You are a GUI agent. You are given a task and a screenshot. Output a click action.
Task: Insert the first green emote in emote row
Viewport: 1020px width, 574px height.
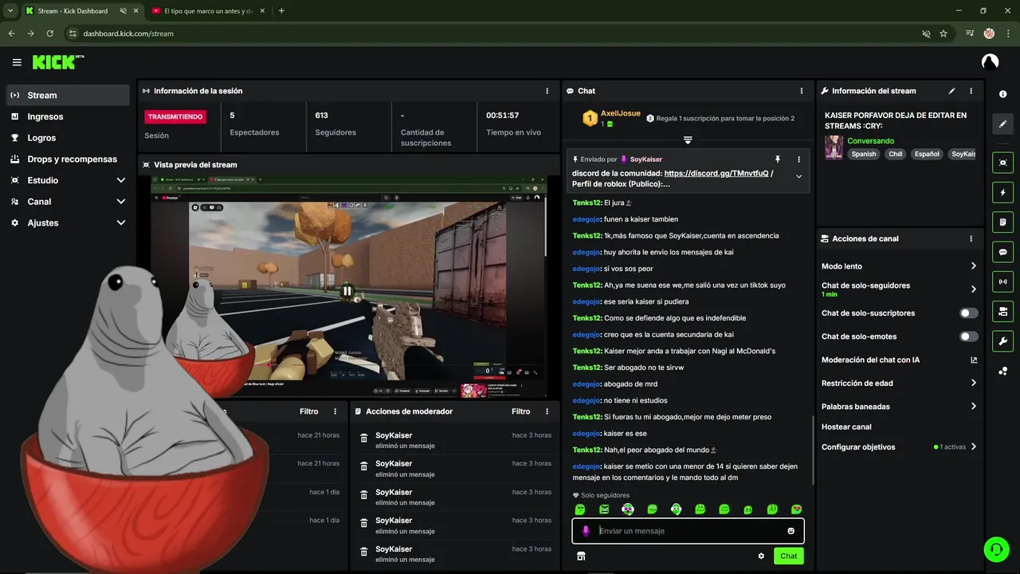click(580, 509)
